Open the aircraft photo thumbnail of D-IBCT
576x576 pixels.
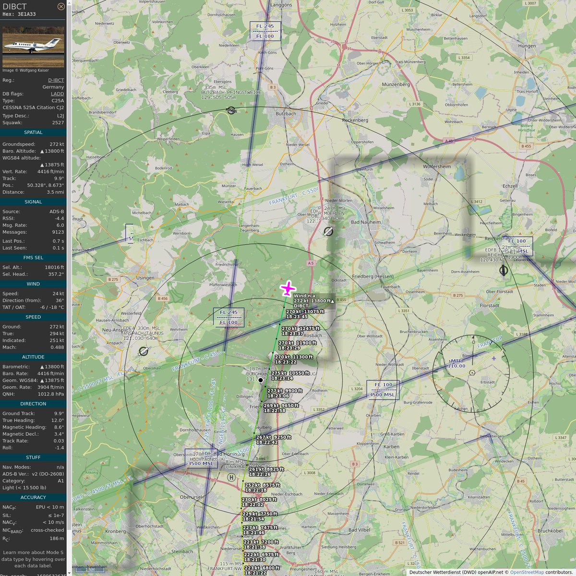coord(33,47)
